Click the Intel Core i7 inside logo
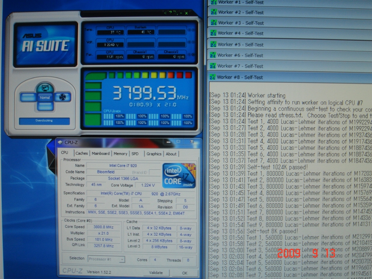 [179, 175]
